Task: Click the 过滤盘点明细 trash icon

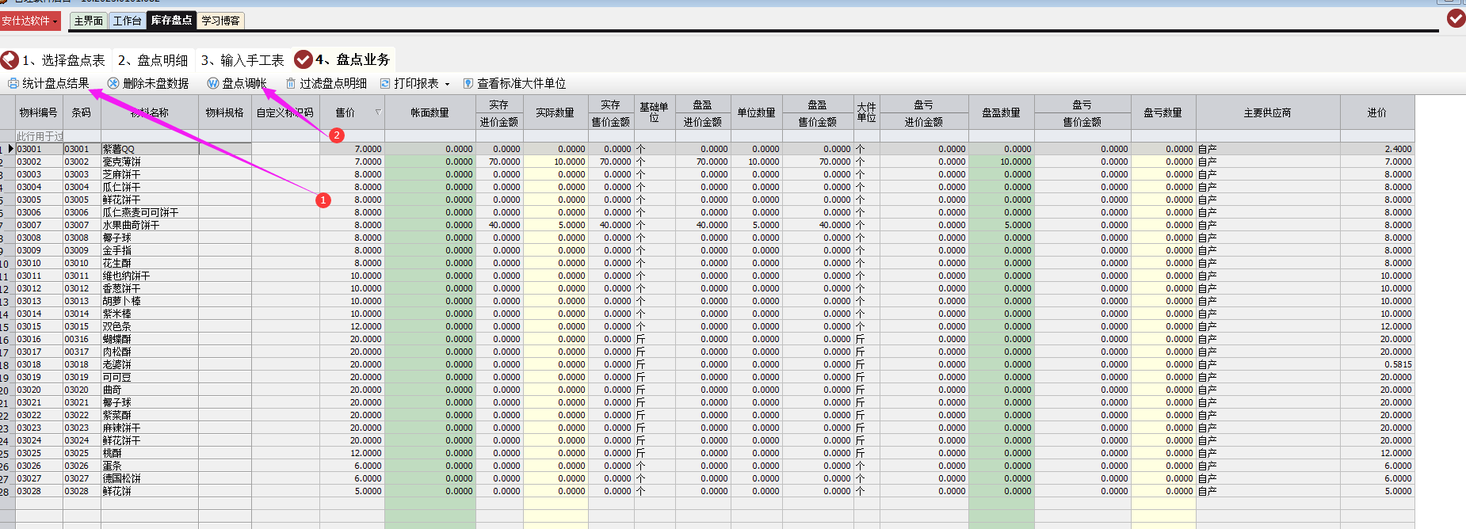Action: click(x=291, y=83)
